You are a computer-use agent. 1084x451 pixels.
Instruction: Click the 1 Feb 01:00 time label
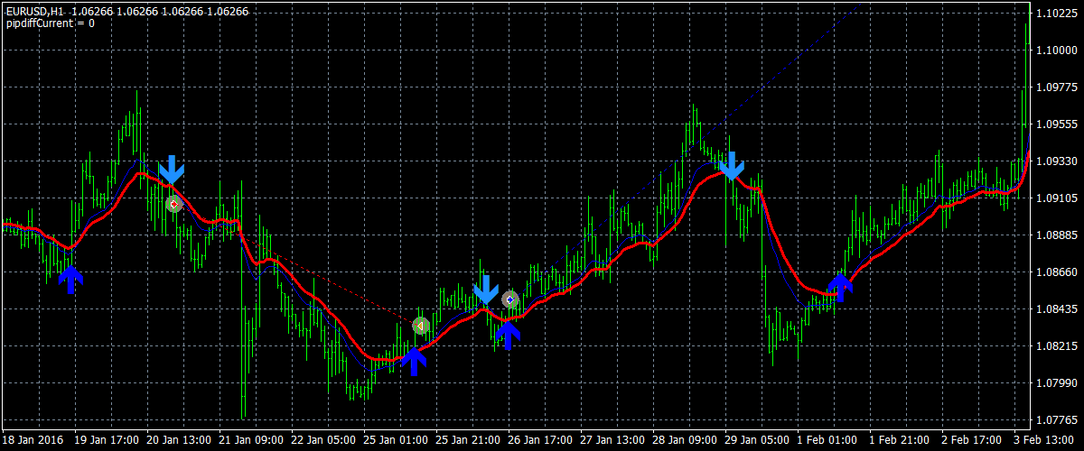coord(829,441)
